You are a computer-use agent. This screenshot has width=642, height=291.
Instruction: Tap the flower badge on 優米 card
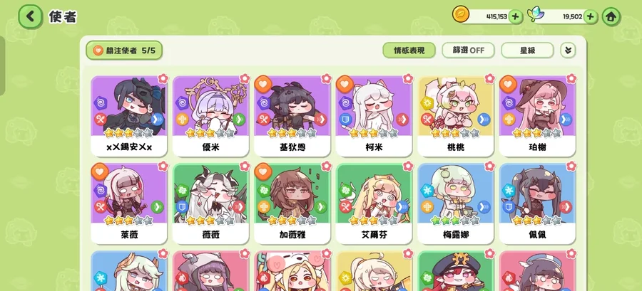245,78
